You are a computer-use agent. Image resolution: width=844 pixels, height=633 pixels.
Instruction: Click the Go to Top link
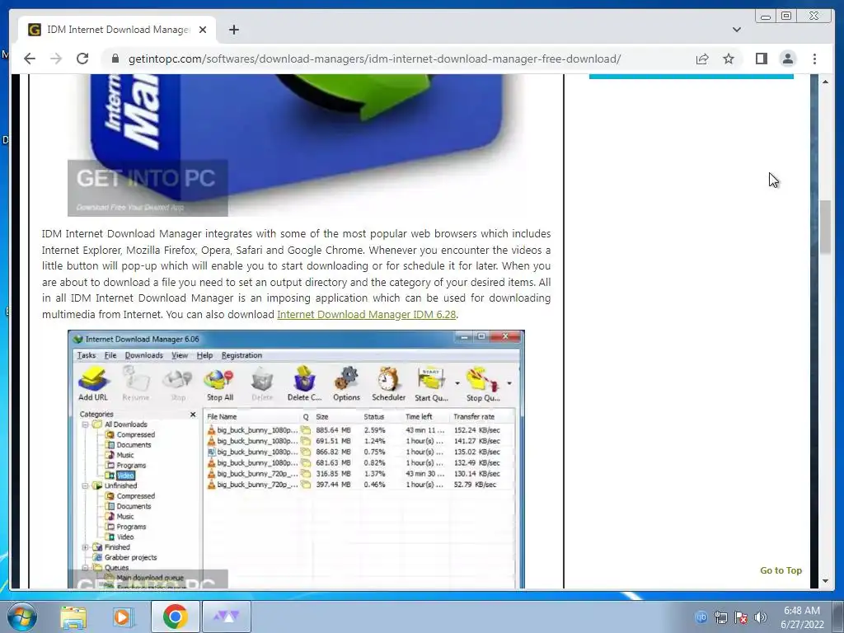coord(781,570)
